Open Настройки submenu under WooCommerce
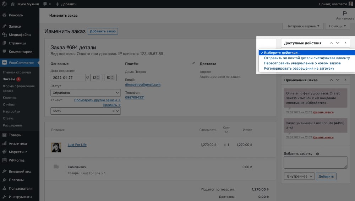This screenshot has height=201, width=355. [11, 112]
